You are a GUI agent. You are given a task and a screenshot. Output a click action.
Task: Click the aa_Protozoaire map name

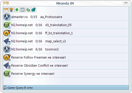51,17
